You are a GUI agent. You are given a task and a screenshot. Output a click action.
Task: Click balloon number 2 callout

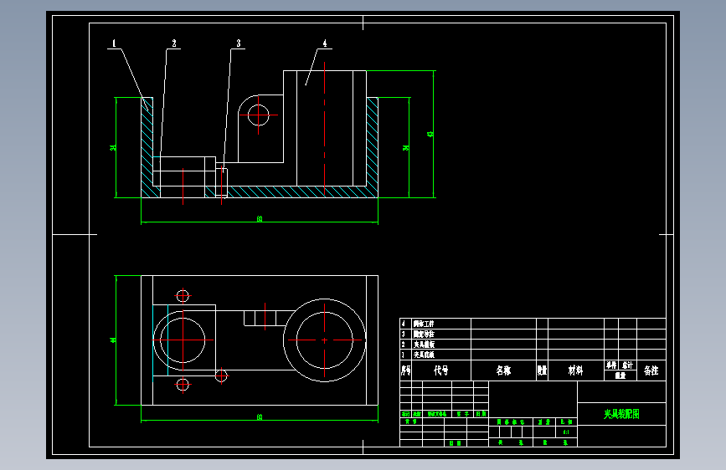[x=174, y=43]
